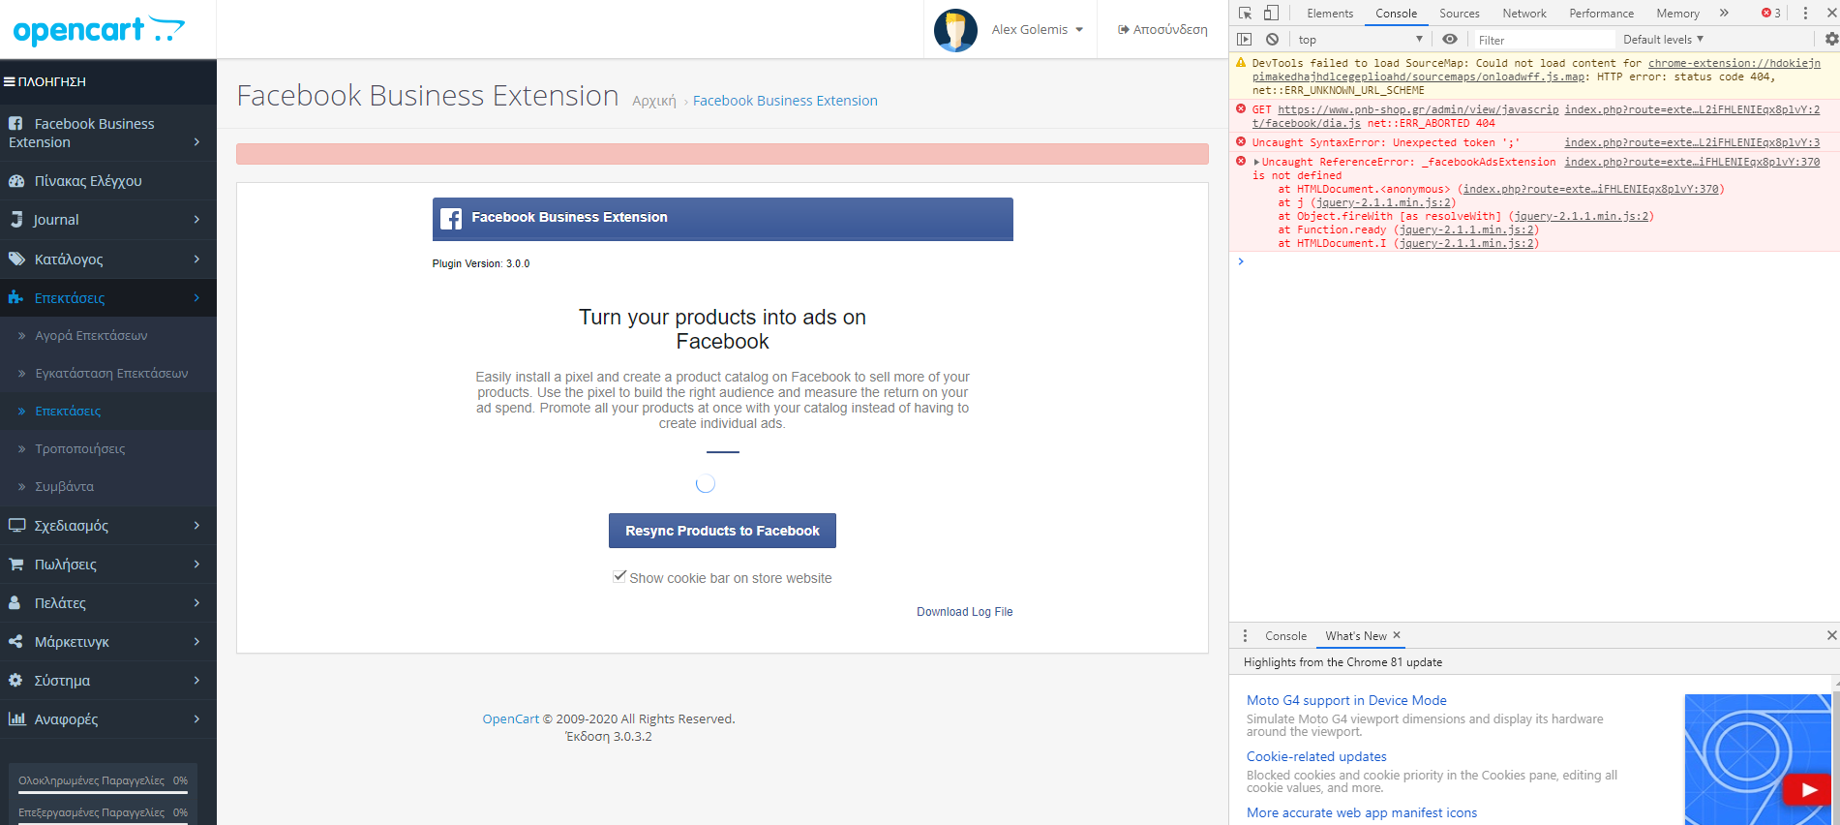This screenshot has width=1840, height=825.
Task: Toggle the live expression eye icon
Action: pos(1449,40)
